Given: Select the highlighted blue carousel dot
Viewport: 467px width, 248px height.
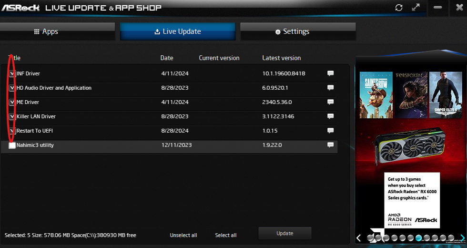Looking at the screenshot, I should click(x=418, y=238).
